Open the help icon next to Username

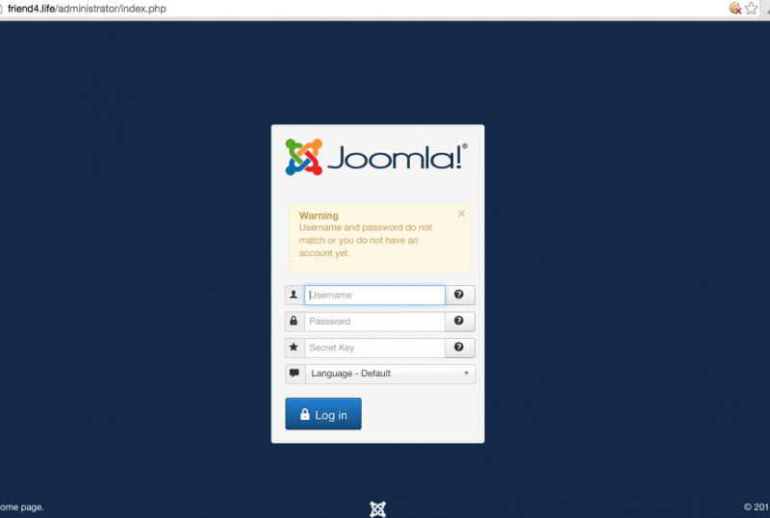coord(459,295)
